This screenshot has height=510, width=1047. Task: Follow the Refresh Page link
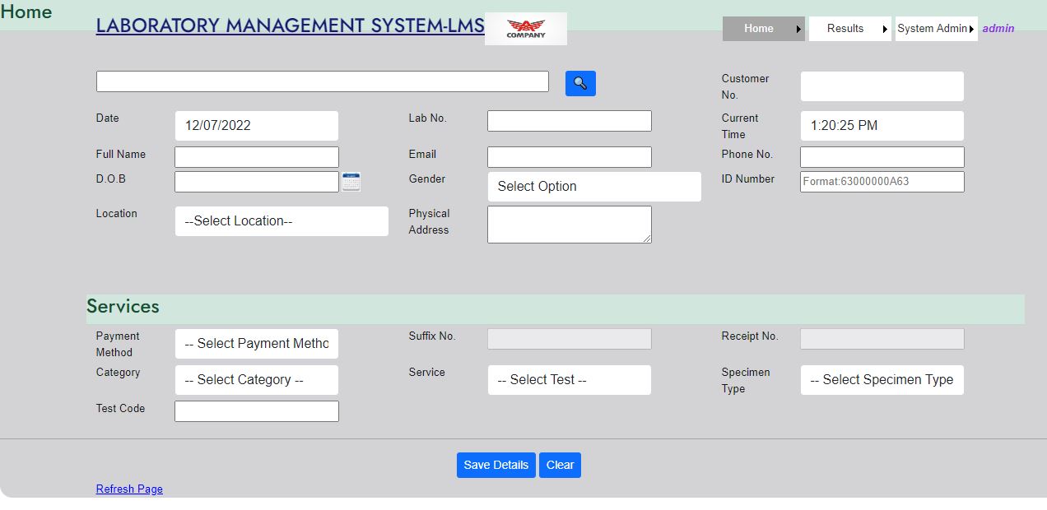pos(129,489)
